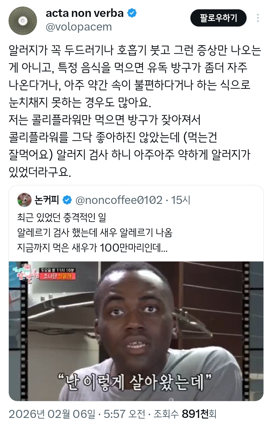Screen dimensions: 272x425
Task: Click acta non verba verified badge
Action: click(x=132, y=13)
